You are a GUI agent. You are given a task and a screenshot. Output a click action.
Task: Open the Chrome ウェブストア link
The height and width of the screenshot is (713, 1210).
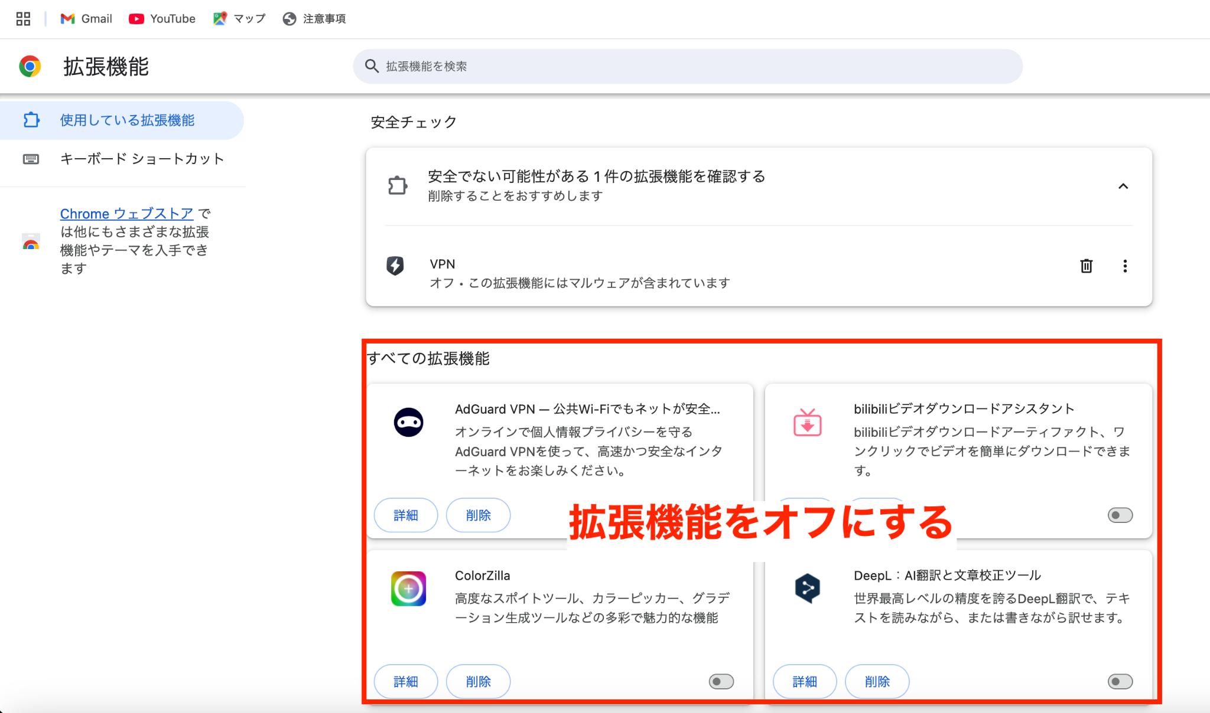[x=126, y=214]
